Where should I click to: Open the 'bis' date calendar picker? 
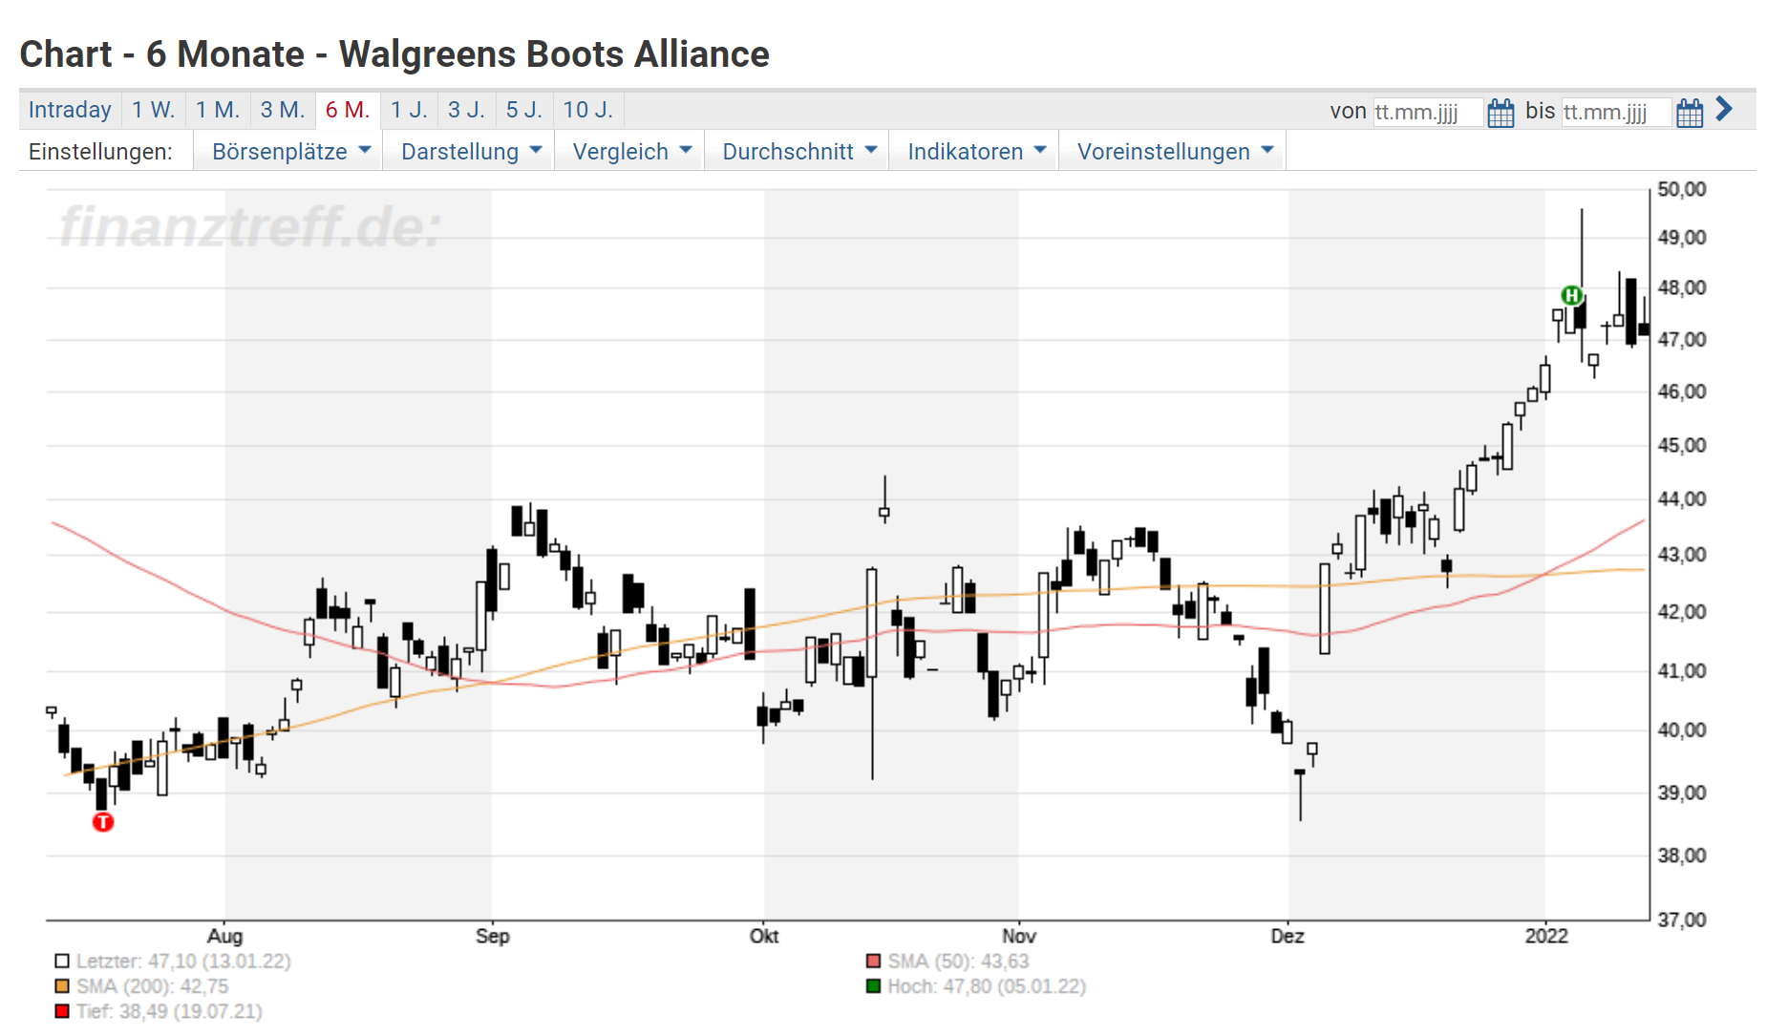click(1690, 112)
